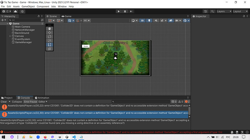Click the Console search field
The width and height of the screenshot is (250, 140).
pyautogui.click(x=141, y=102)
